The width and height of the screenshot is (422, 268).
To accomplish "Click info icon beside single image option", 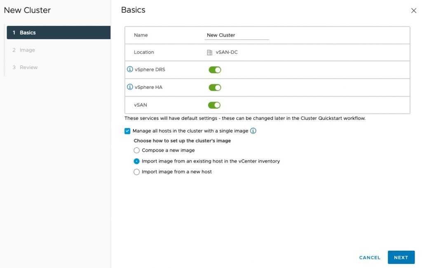I will click(253, 131).
